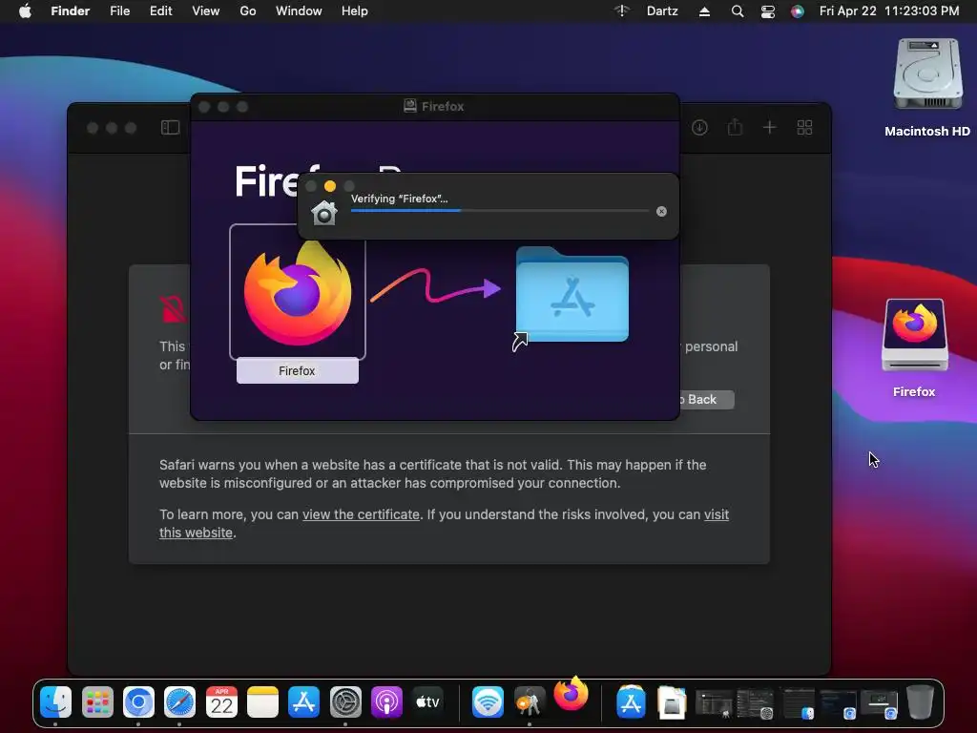Image resolution: width=977 pixels, height=733 pixels.
Task: Click 'visit this website' link
Action: click(444, 524)
